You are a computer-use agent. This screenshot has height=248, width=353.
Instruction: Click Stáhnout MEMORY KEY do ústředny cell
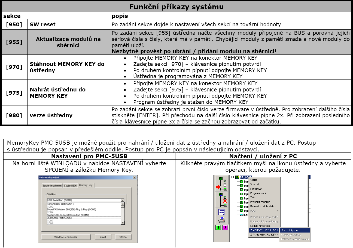(x=68, y=67)
